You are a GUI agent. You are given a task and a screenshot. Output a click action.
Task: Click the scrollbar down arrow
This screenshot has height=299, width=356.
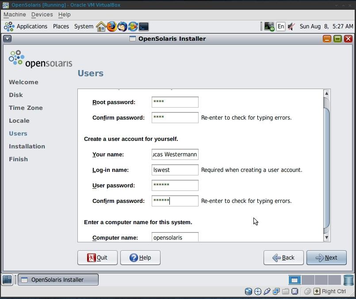pyautogui.click(x=326, y=237)
